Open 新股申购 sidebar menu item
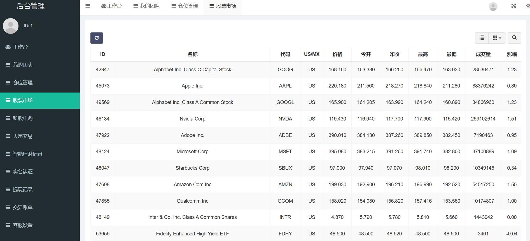The image size is (530, 241). coord(22,118)
